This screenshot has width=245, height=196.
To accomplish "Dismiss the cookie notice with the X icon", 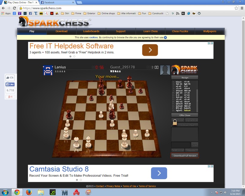I will (x=165, y=37).
